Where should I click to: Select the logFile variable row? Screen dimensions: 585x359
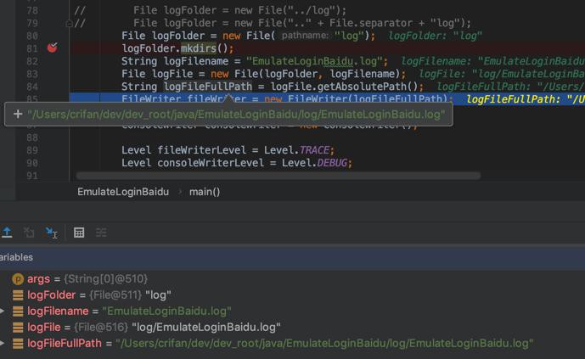[292, 327]
